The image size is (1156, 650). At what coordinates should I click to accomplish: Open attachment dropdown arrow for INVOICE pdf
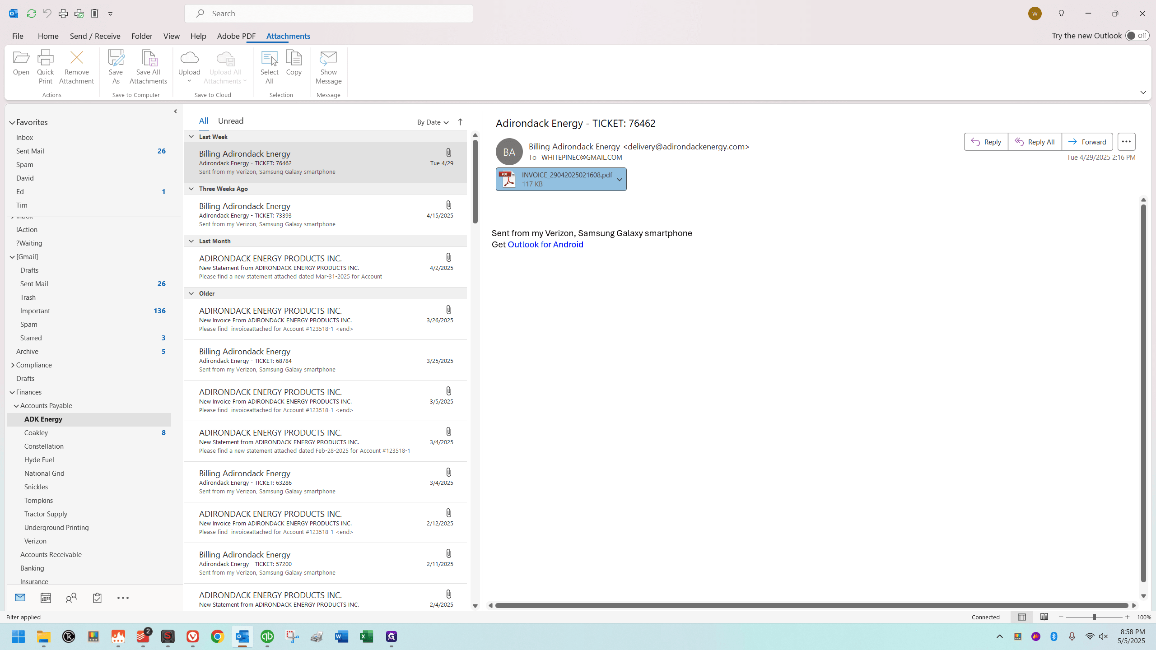(x=620, y=179)
